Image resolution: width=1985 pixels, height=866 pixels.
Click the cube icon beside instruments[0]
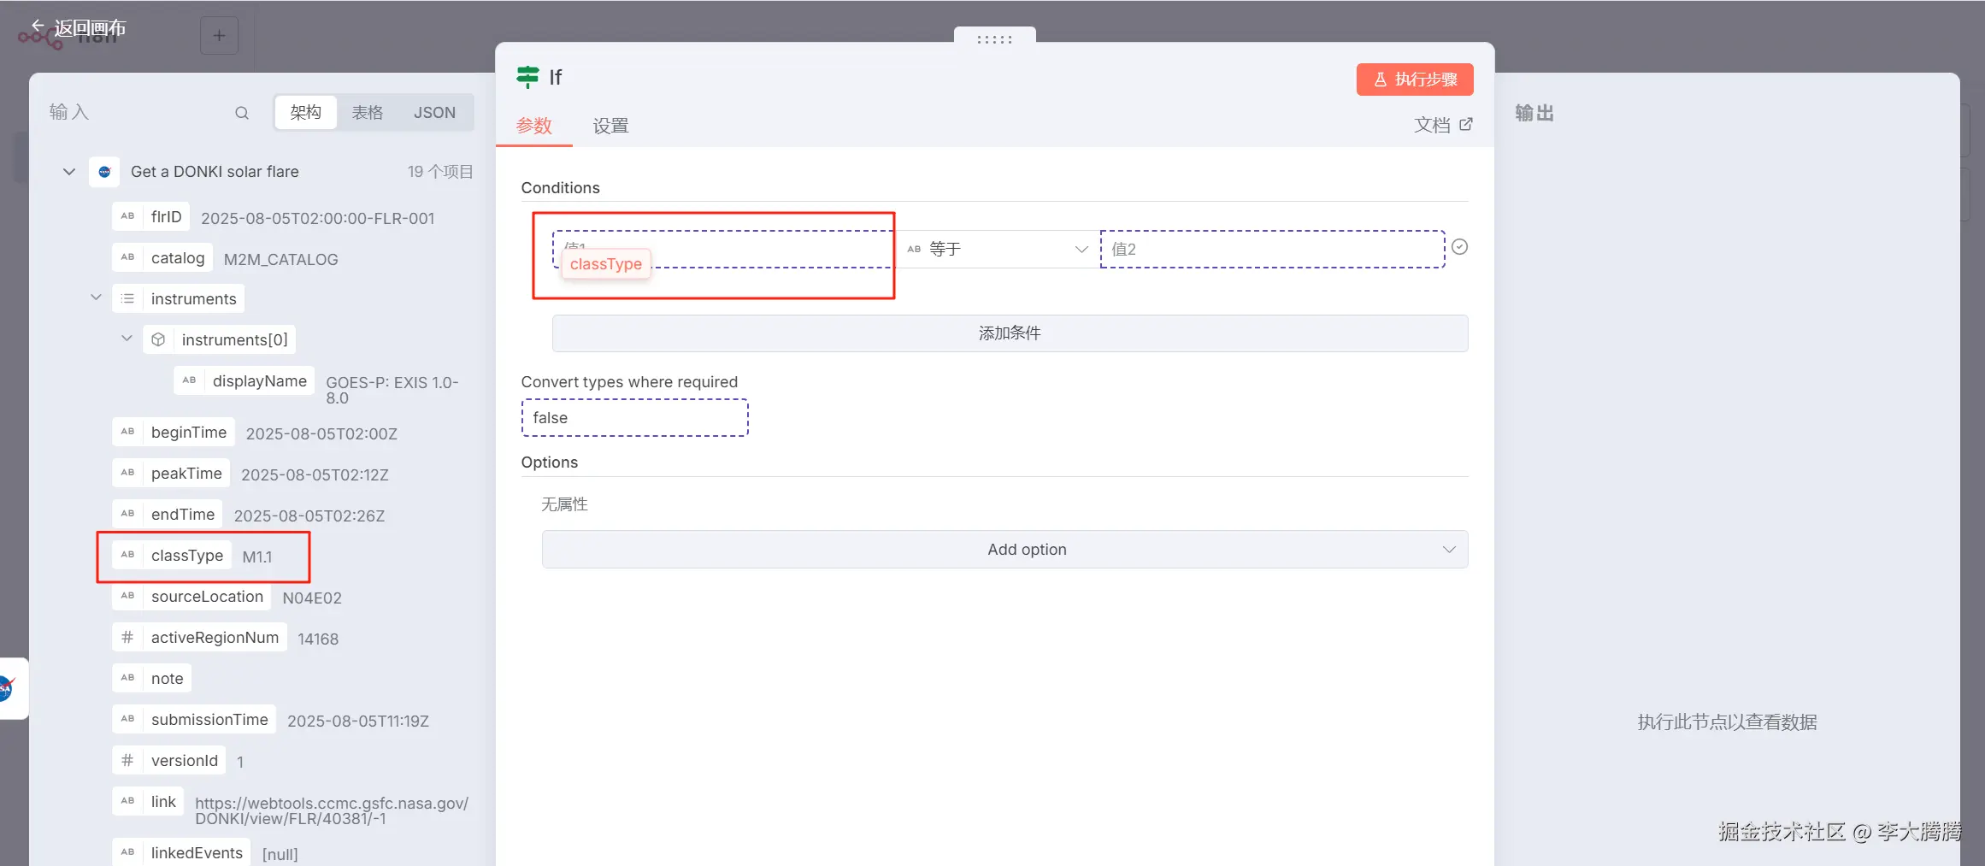[158, 340]
